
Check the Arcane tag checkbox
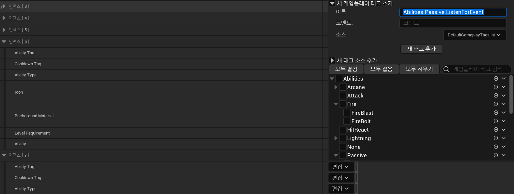[x=343, y=87]
